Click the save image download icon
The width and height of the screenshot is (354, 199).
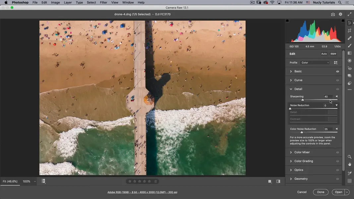tap(333, 14)
